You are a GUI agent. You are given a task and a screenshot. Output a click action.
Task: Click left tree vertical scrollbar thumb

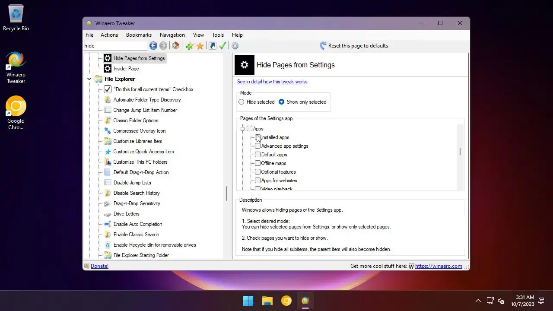point(226,194)
